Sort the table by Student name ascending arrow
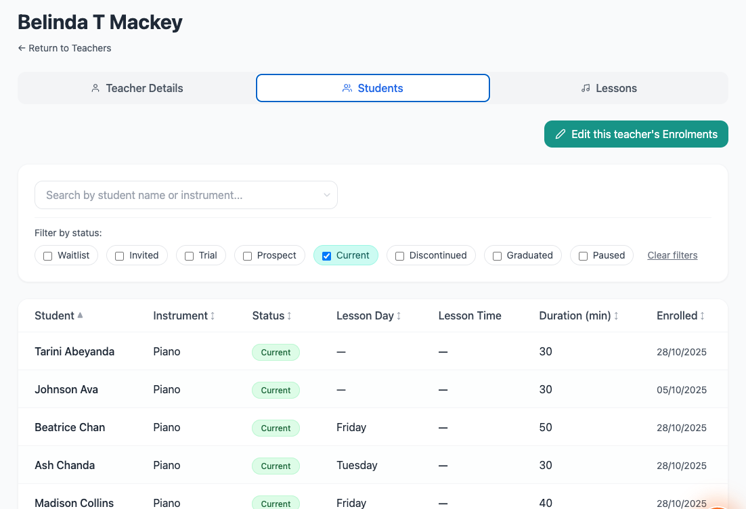The image size is (746, 509). (x=80, y=315)
